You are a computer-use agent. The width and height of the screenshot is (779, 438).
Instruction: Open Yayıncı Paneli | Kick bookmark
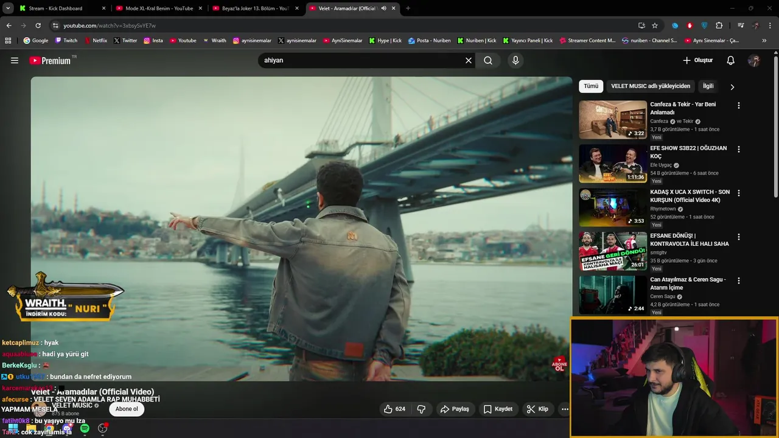[527, 40]
